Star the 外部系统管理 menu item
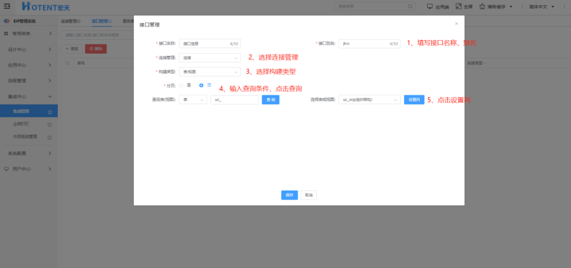Image resolution: width=571 pixels, height=268 pixels. coord(50,137)
